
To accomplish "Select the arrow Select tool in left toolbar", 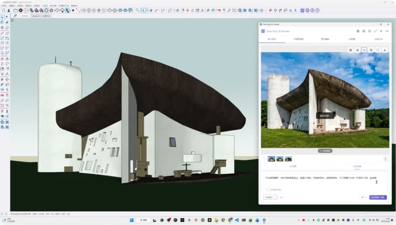I will point(2,17).
